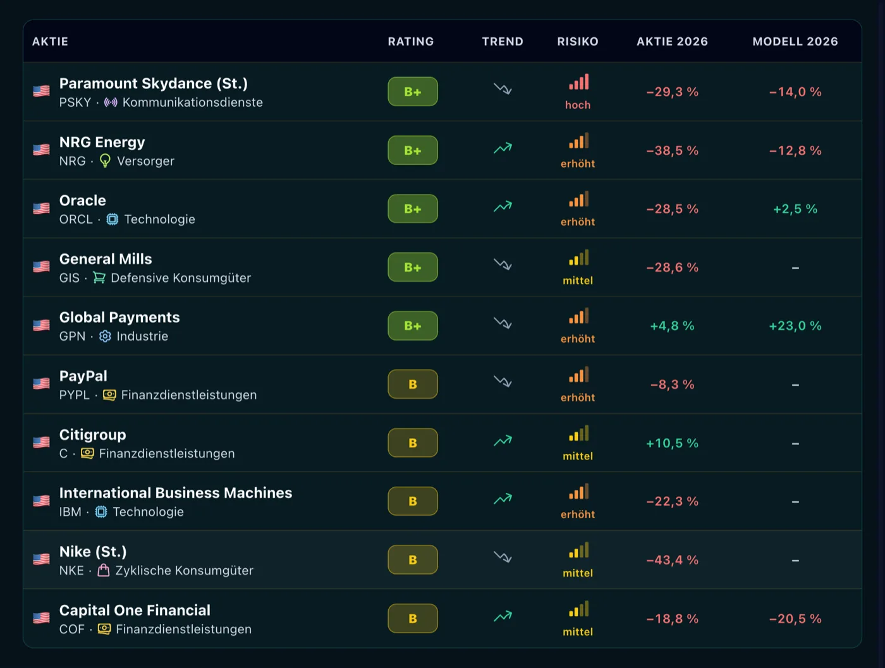Image resolution: width=885 pixels, height=668 pixels.
Task: Click the US flag icon beside Oracle
Action: pyautogui.click(x=41, y=209)
